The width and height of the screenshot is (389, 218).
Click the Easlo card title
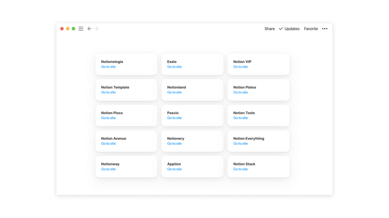[172, 62]
